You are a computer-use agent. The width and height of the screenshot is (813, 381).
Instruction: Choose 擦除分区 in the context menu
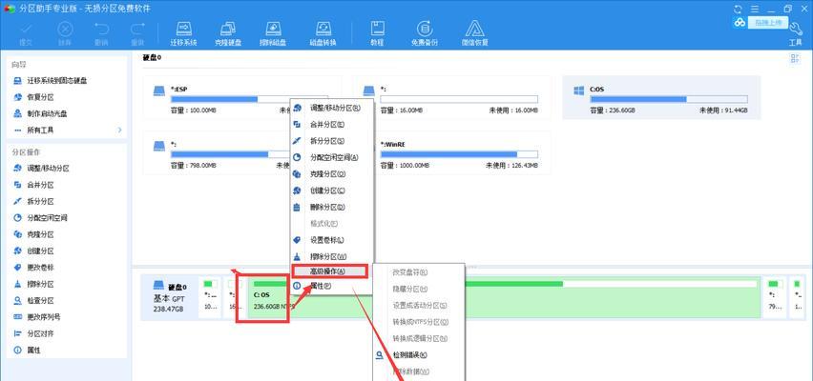[x=331, y=257]
